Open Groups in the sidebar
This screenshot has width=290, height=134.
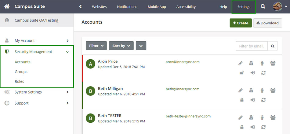(21, 72)
